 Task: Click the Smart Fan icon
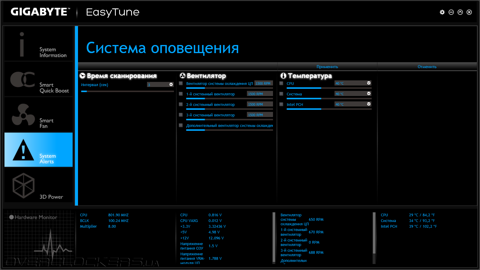(x=23, y=115)
